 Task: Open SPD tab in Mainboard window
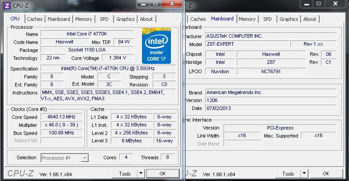click(267, 19)
